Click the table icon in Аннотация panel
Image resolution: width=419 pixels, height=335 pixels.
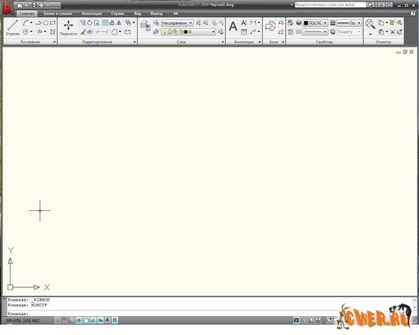pyautogui.click(x=244, y=32)
